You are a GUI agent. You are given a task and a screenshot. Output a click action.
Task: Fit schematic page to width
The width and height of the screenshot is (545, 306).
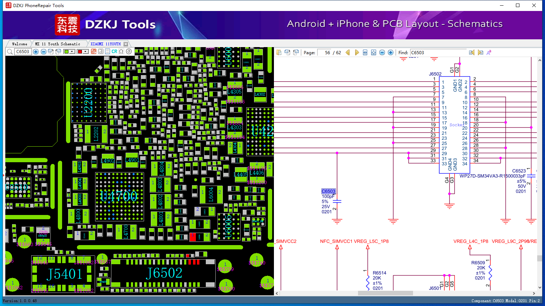point(365,52)
